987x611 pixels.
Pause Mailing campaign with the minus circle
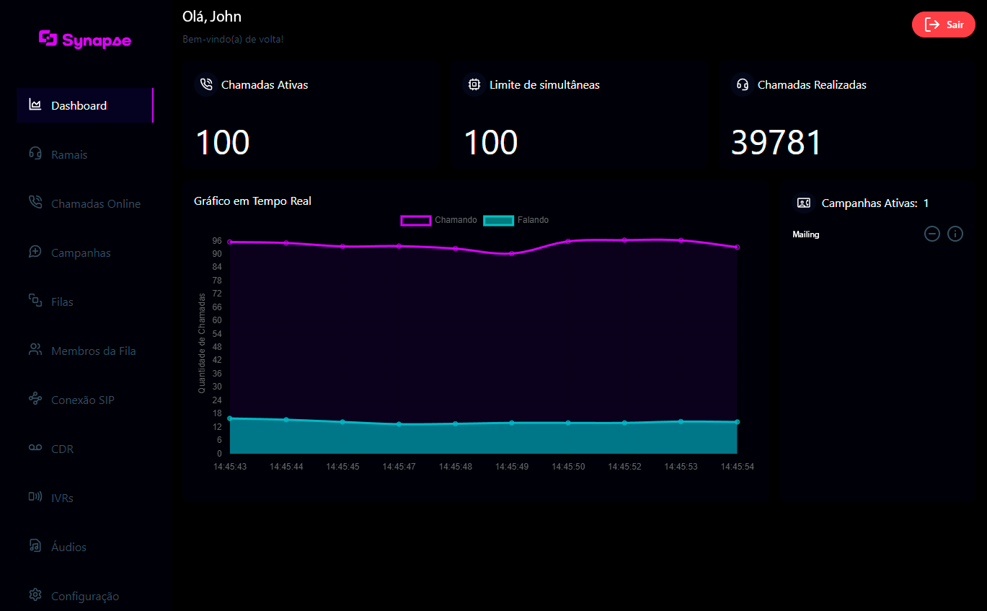tap(932, 234)
